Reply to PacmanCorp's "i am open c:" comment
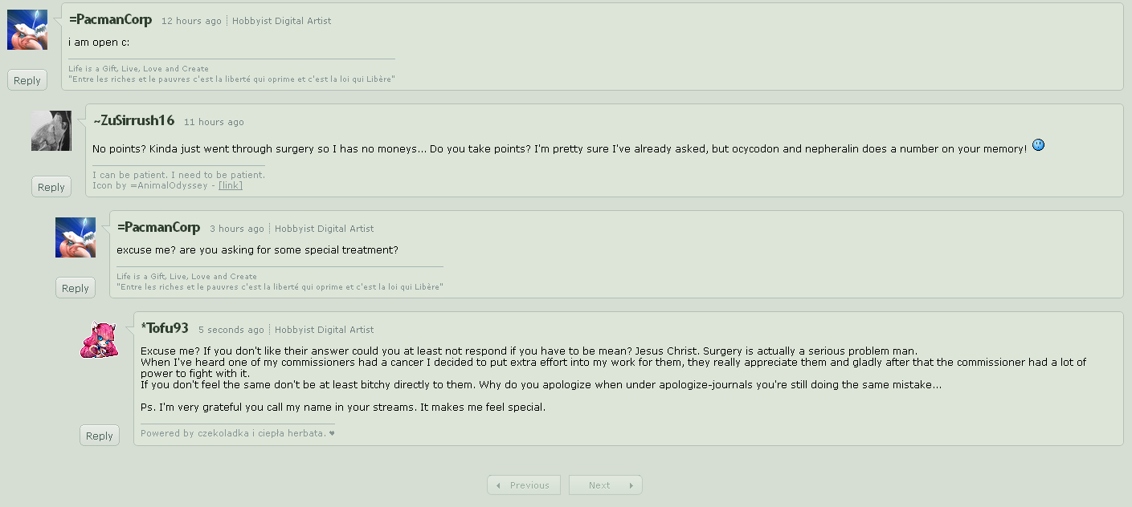The image size is (1132, 507). click(27, 80)
